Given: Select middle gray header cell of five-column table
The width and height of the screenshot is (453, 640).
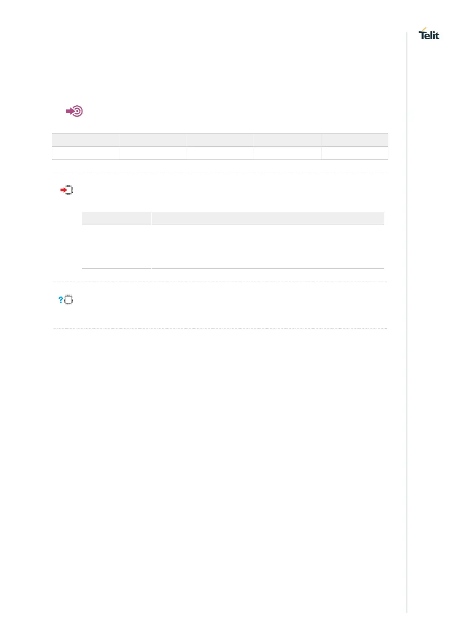Looking at the screenshot, I should click(x=220, y=140).
